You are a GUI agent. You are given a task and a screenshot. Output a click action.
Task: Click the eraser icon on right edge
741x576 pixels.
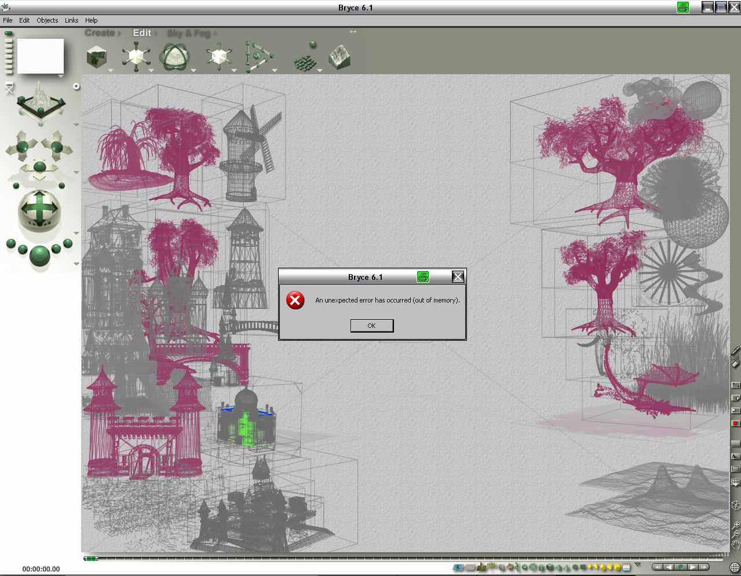pos(735,363)
